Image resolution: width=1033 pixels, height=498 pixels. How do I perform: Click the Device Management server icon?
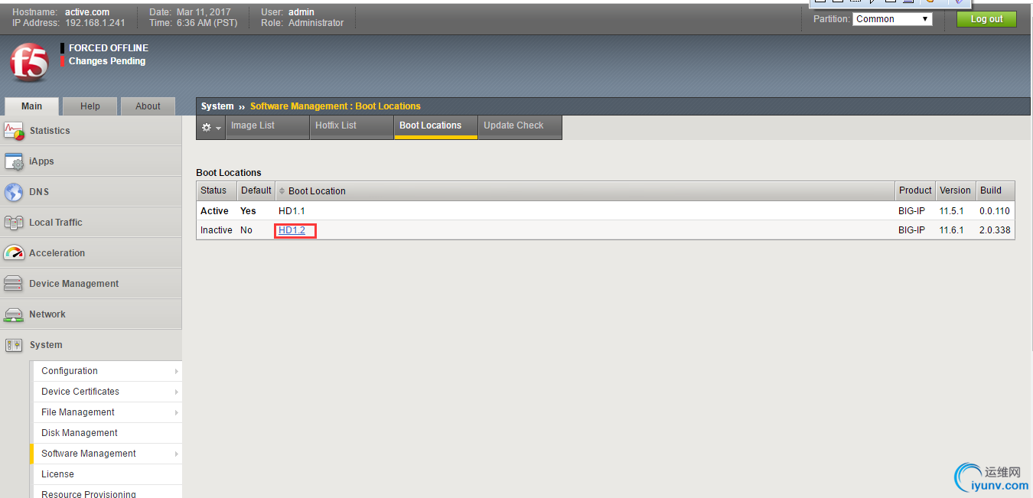coord(15,284)
